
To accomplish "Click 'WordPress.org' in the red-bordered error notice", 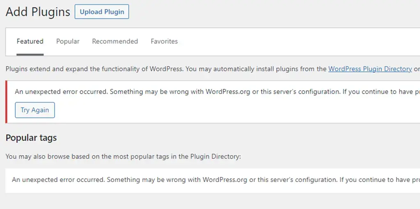I will [227, 92].
